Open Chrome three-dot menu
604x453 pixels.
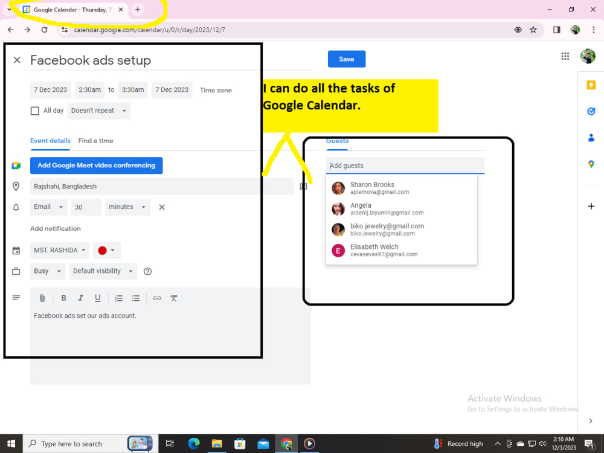593,30
